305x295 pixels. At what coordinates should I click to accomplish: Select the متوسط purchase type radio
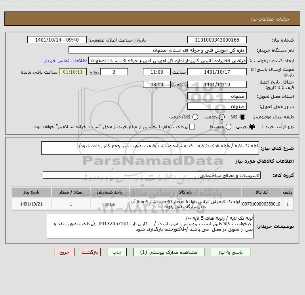229,127
